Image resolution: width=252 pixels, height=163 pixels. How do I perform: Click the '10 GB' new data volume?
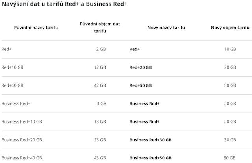[x=230, y=49]
